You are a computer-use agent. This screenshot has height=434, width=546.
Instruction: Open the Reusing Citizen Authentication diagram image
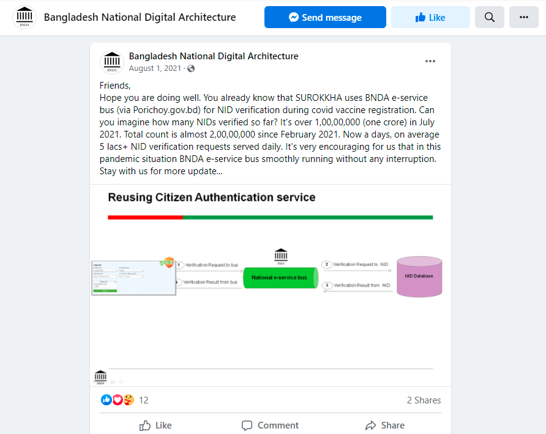[x=271, y=285]
